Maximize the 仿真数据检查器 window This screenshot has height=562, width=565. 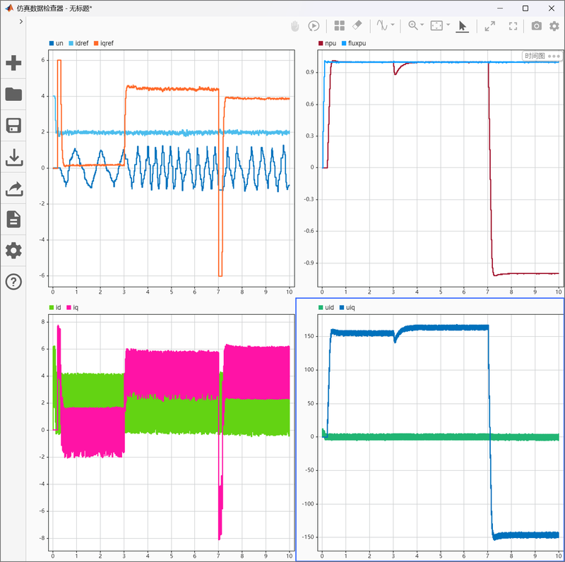(525, 8)
